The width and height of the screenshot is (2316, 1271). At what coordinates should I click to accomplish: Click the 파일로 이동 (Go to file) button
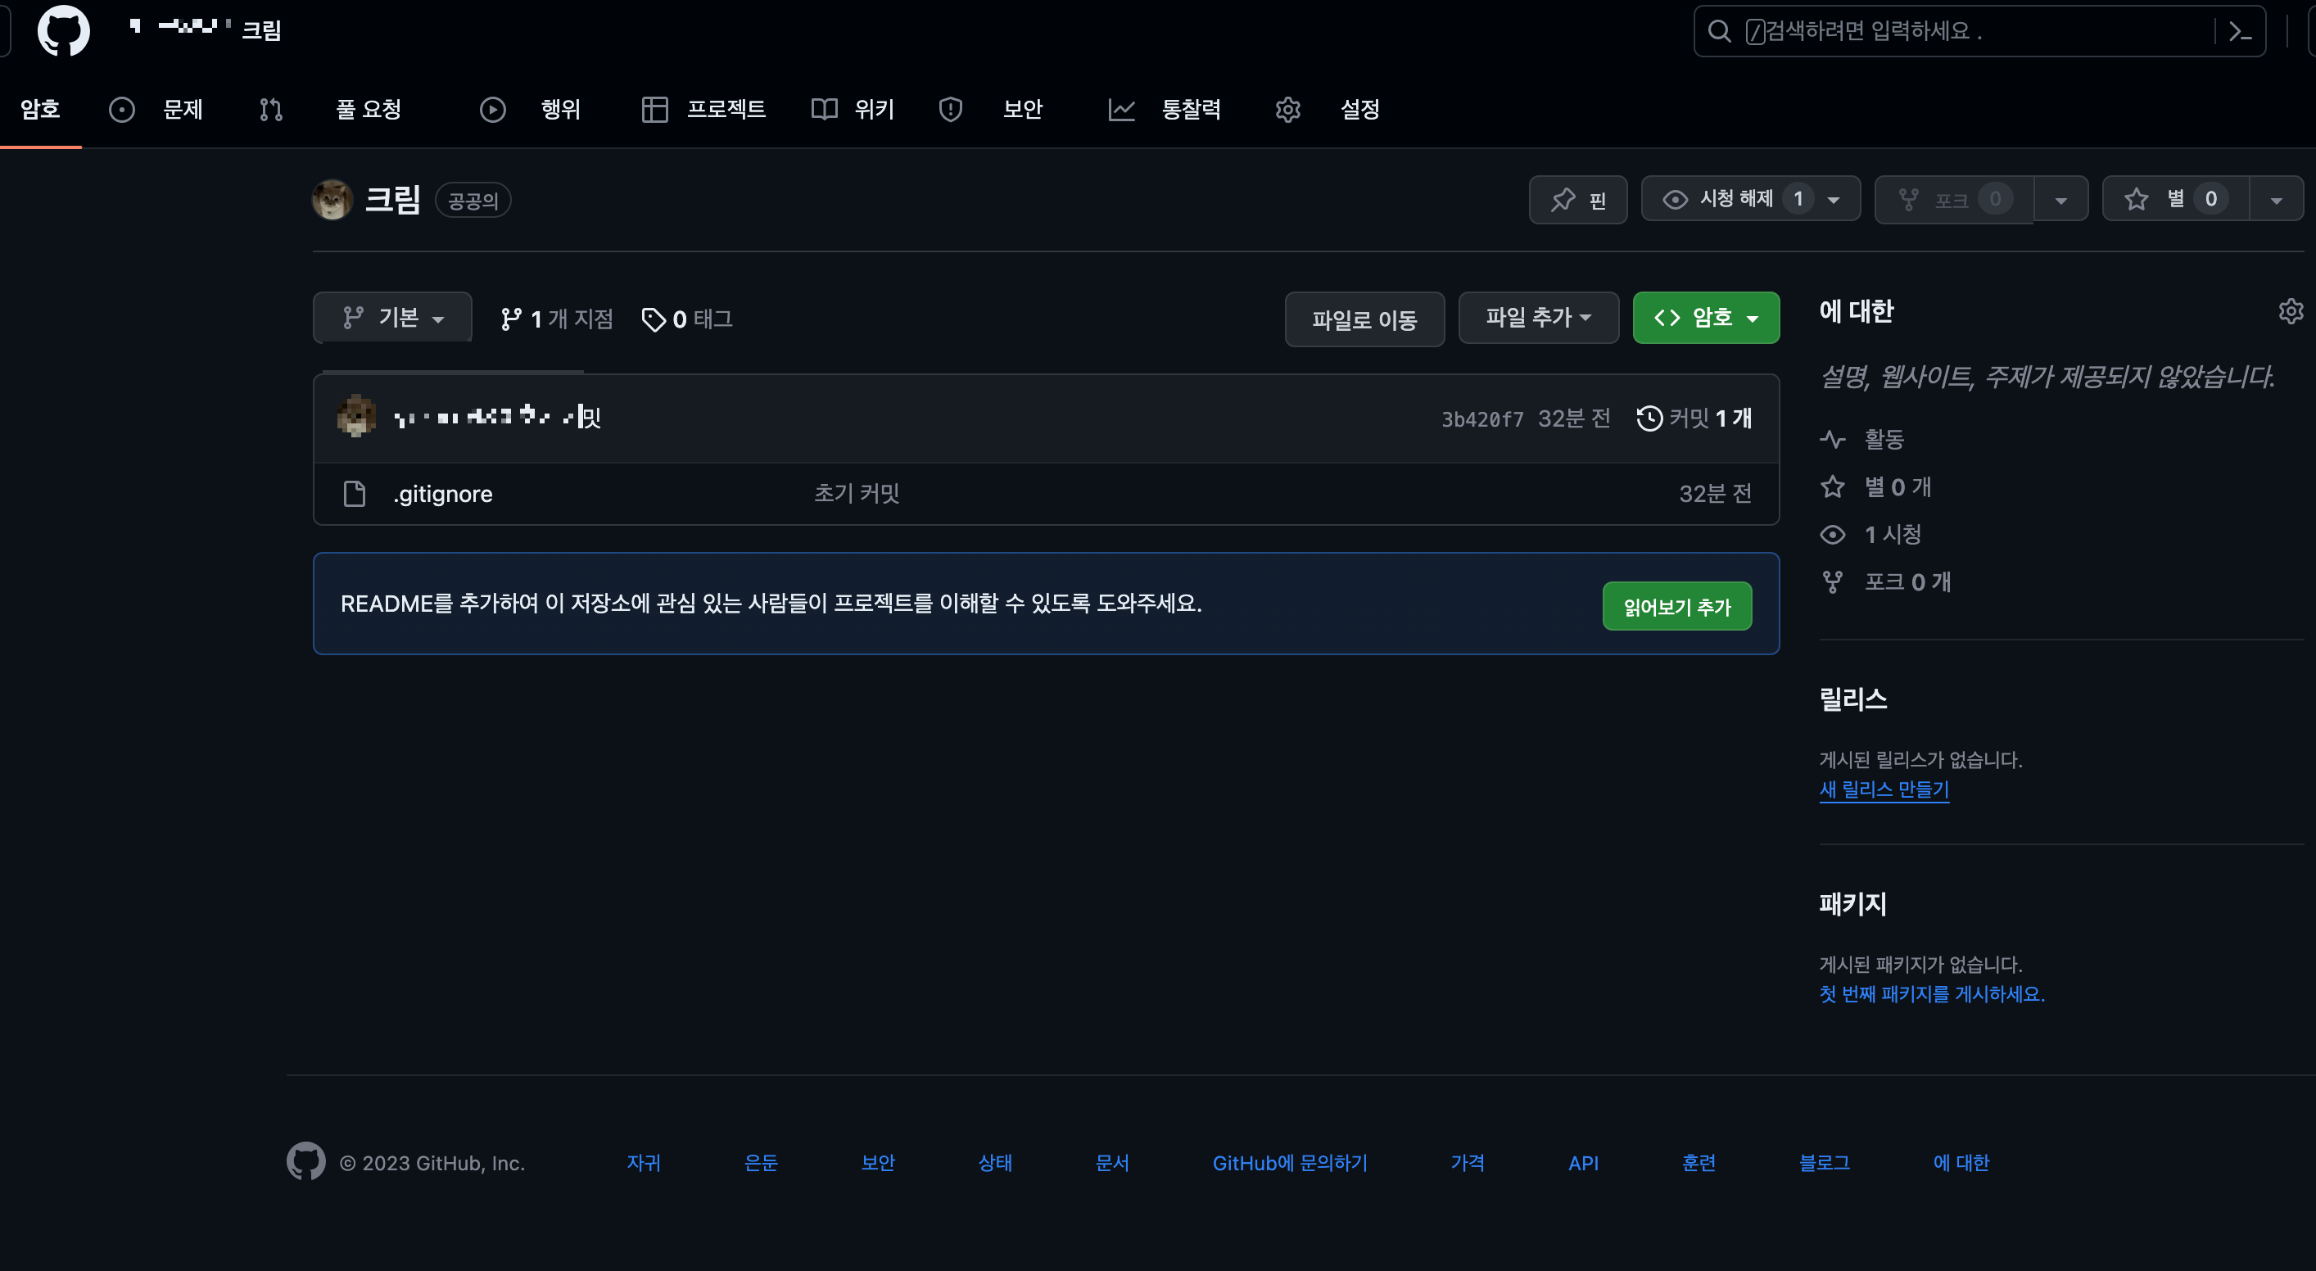1364,319
